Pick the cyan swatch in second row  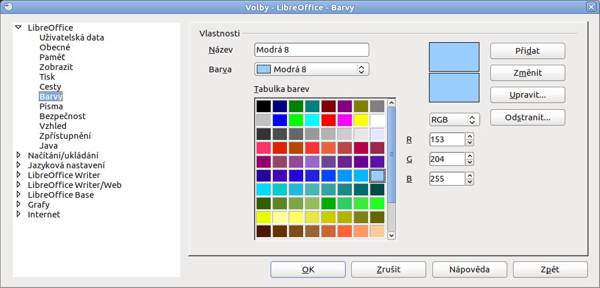(x=312, y=120)
